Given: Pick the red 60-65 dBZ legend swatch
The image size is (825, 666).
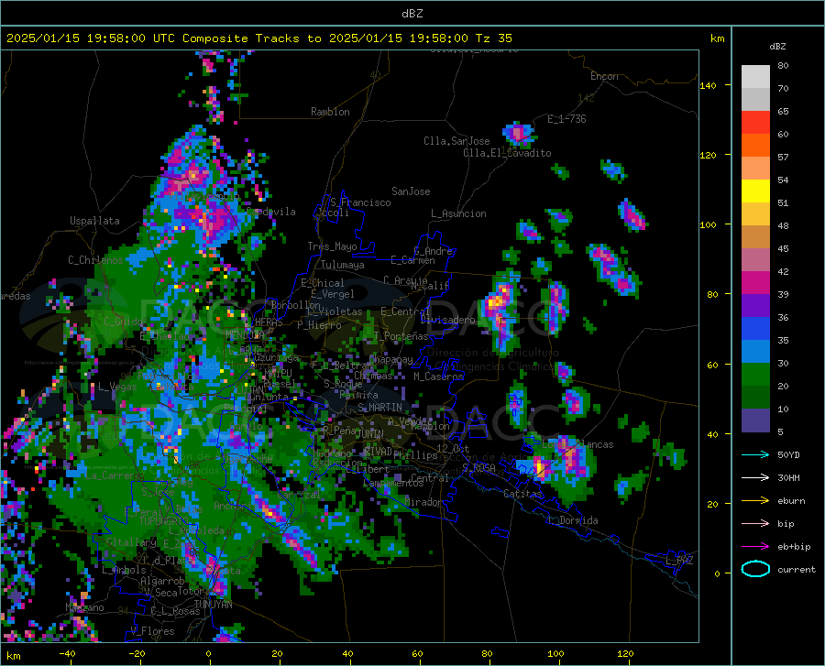Looking at the screenshot, I should point(755,123).
